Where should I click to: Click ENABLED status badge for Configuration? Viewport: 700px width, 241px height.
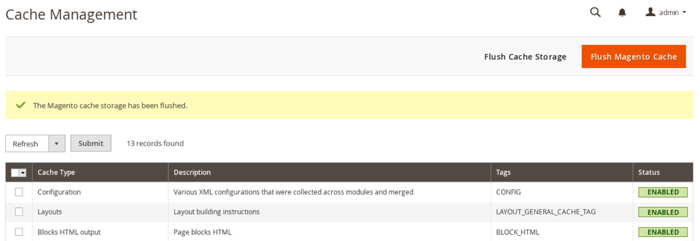coord(663,192)
